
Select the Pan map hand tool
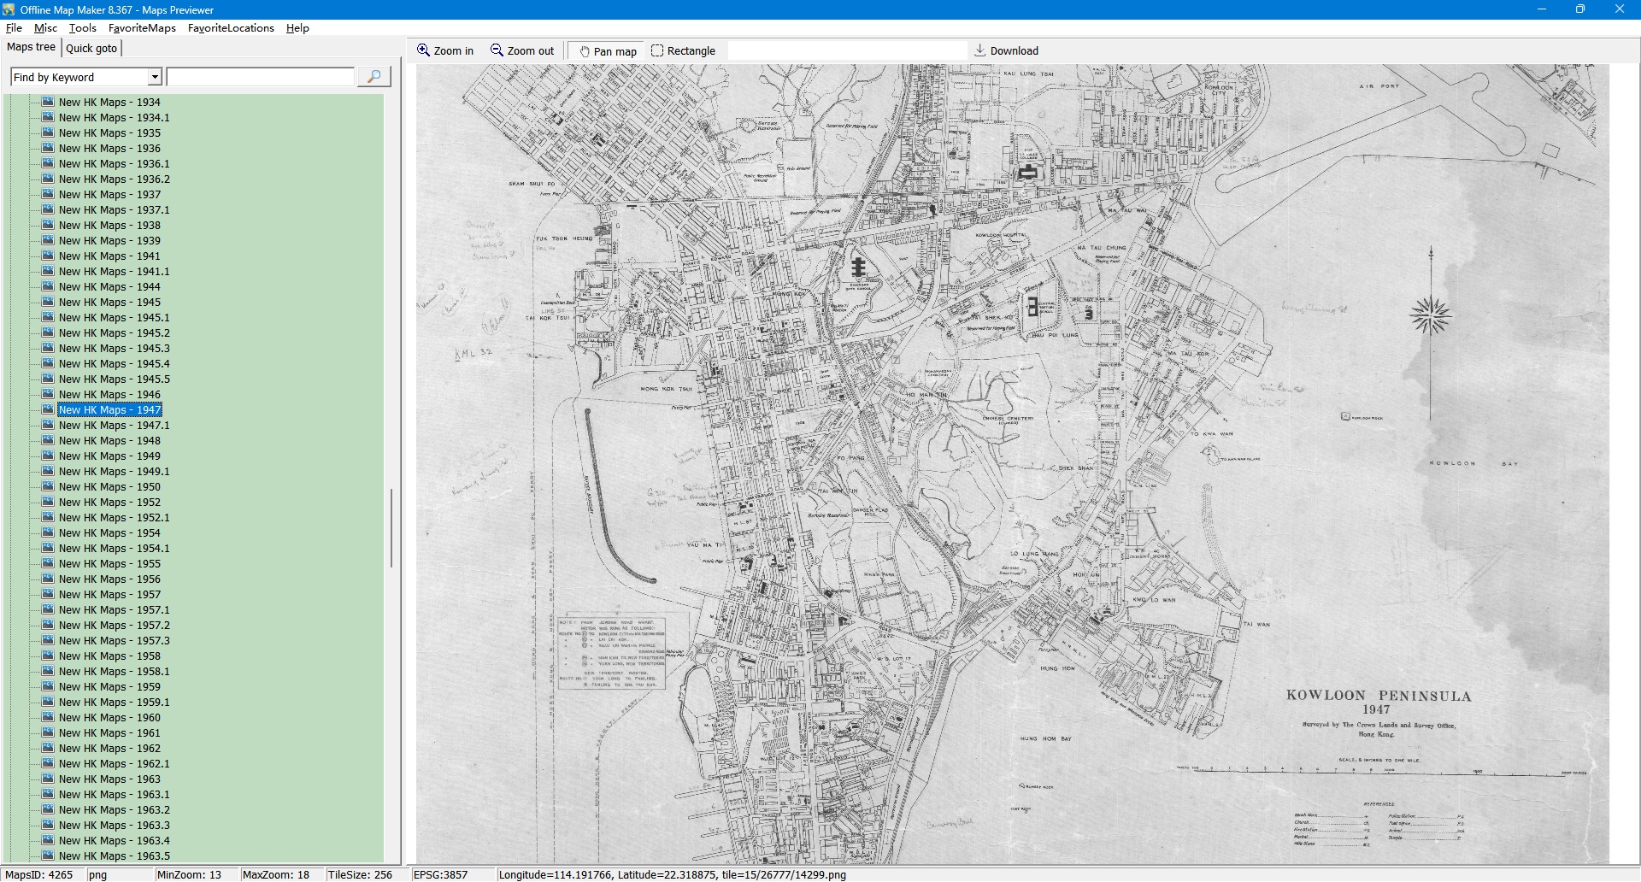click(585, 51)
